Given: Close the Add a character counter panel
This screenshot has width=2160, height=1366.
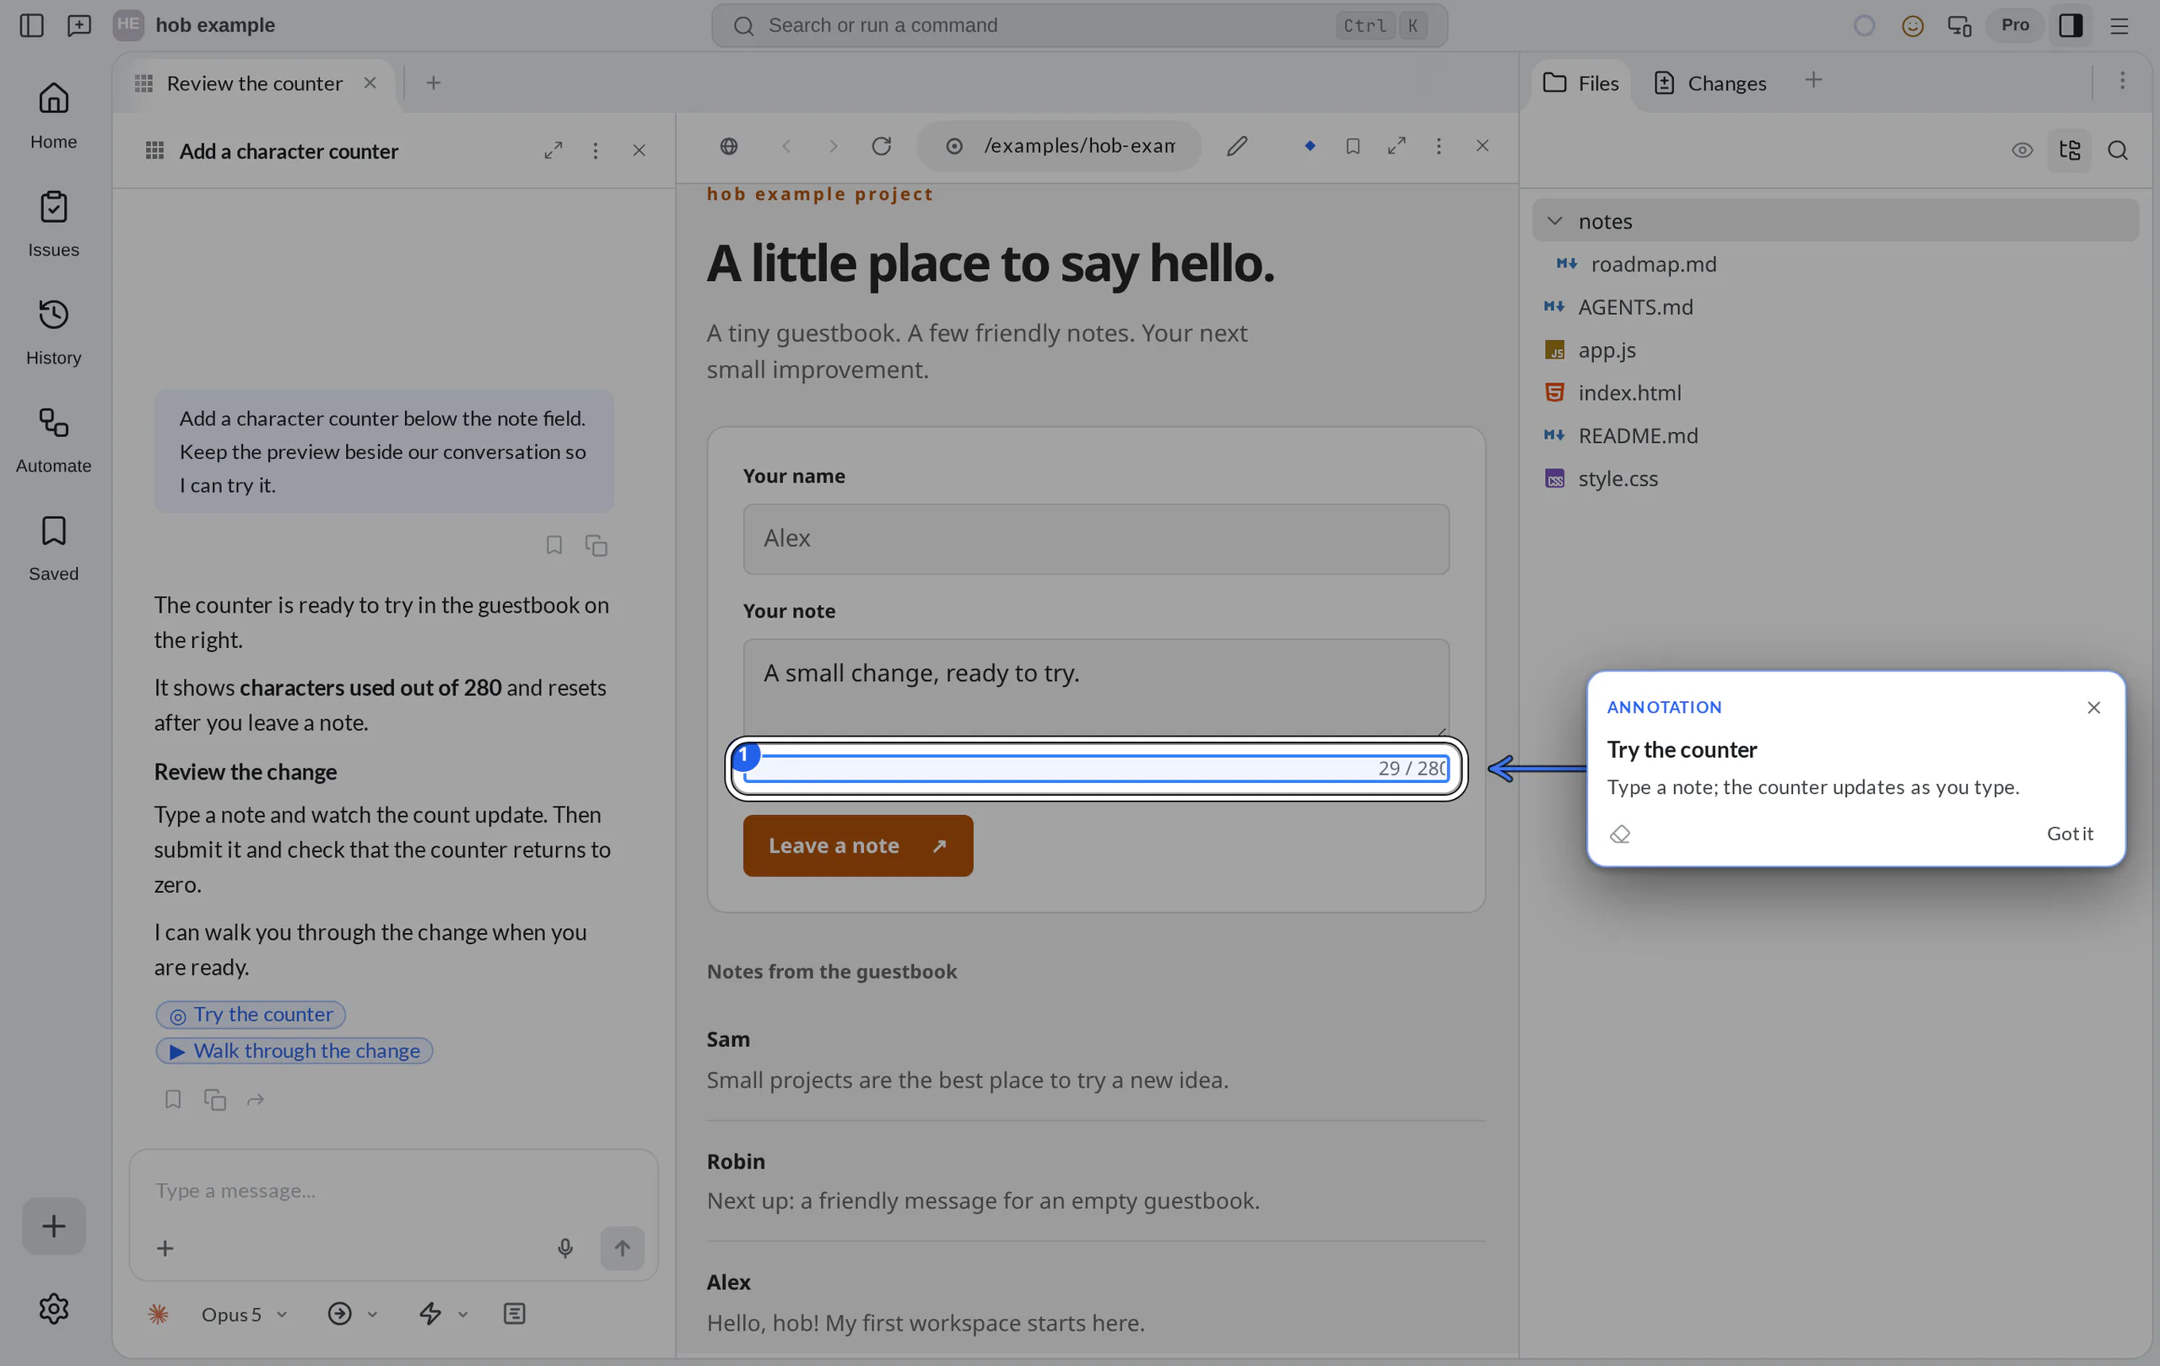Looking at the screenshot, I should click(639, 151).
